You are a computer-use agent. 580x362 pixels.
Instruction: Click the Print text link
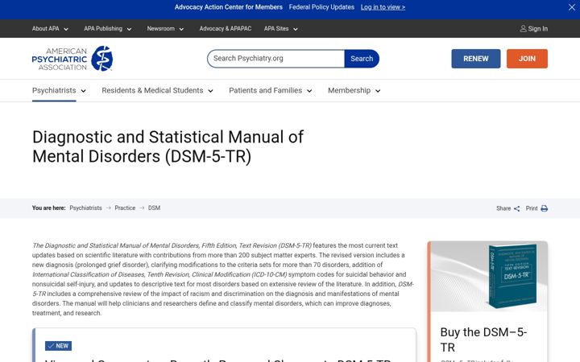532,208
